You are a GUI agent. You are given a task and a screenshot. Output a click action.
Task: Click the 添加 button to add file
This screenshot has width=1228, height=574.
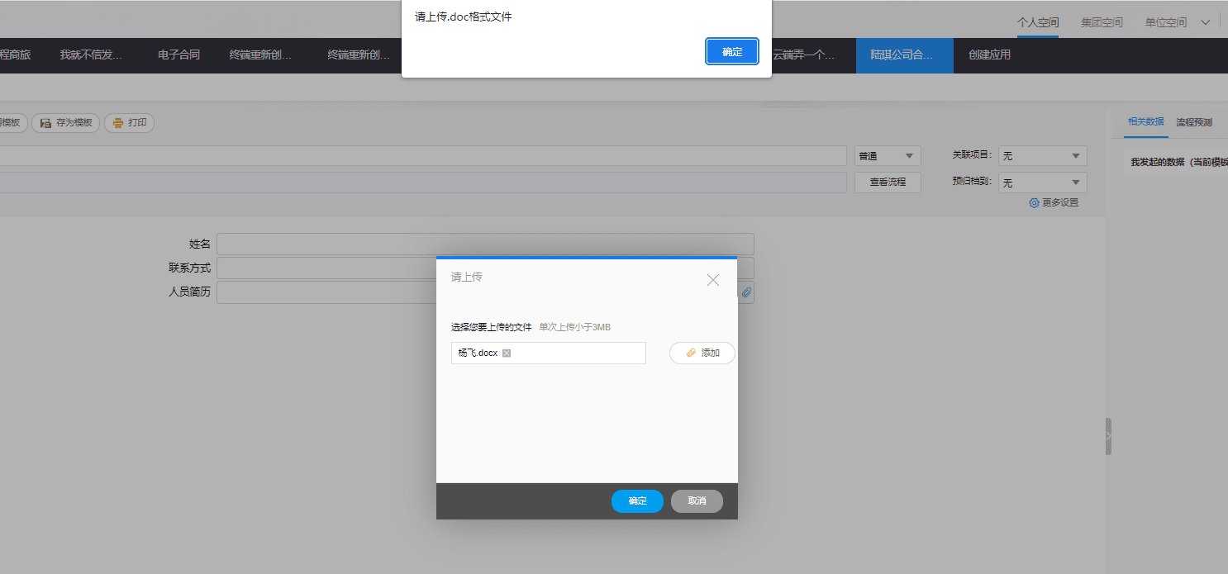tap(702, 353)
